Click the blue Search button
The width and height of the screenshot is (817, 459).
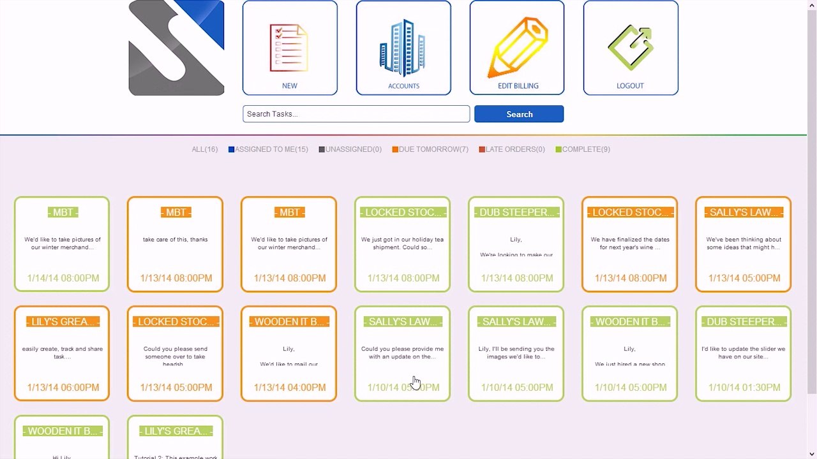tap(519, 114)
